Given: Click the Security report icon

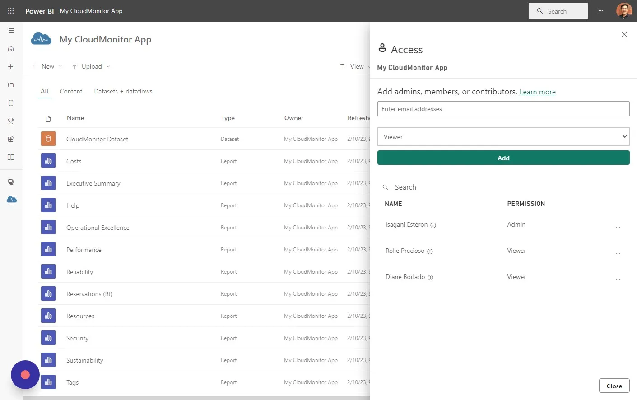Looking at the screenshot, I should (48, 338).
